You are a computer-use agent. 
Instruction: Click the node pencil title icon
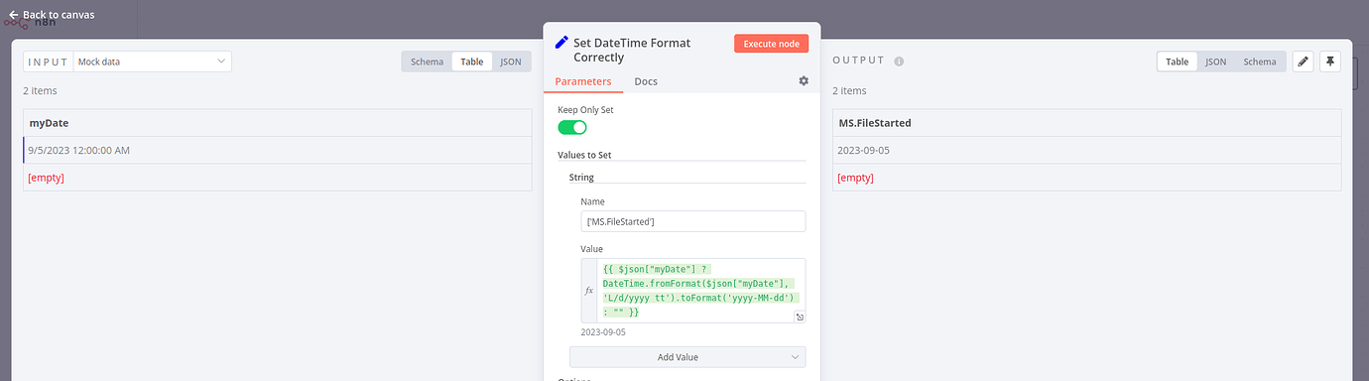point(561,43)
